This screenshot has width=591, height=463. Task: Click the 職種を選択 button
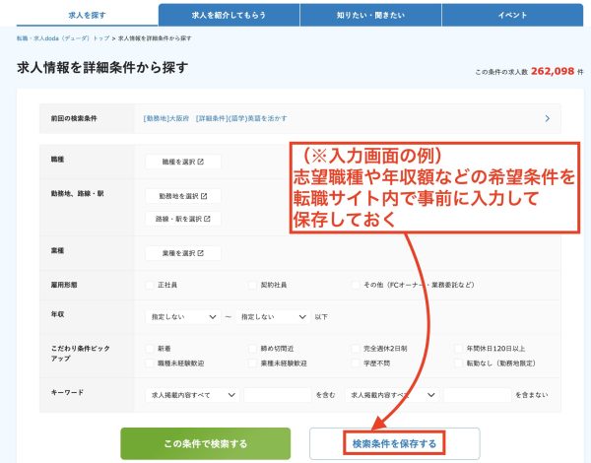(183, 162)
